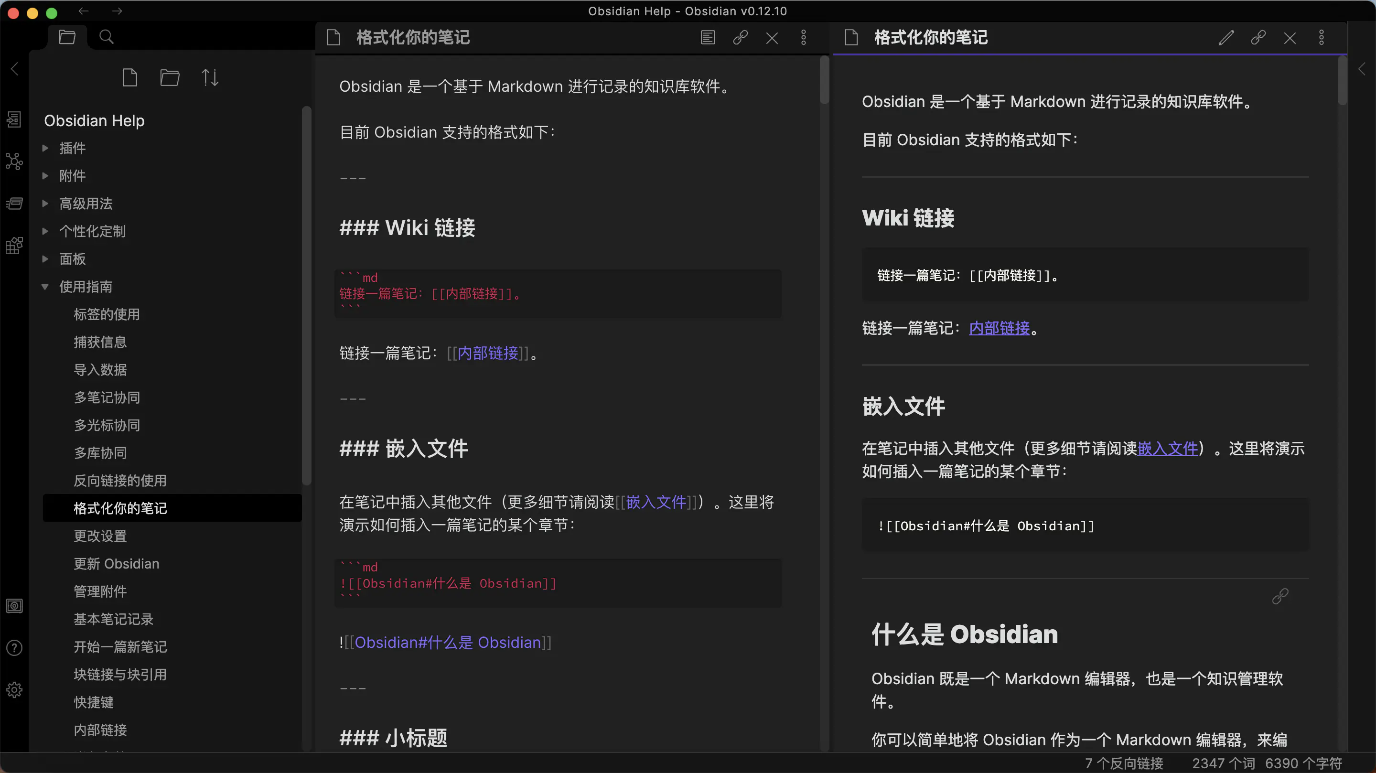The width and height of the screenshot is (1376, 773).
Task: Click the embed link icon above 什么是 Obsidian
Action: click(x=1280, y=596)
